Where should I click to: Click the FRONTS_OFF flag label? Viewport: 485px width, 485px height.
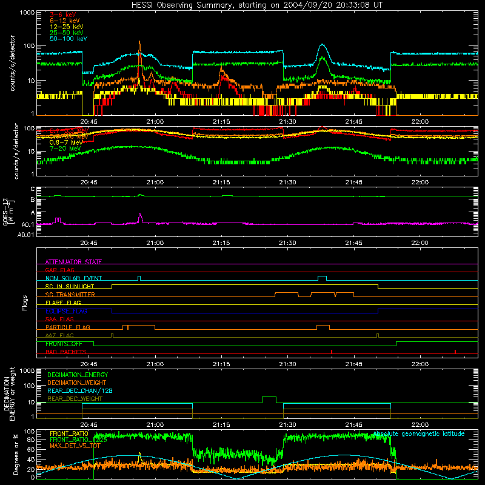tap(64, 344)
